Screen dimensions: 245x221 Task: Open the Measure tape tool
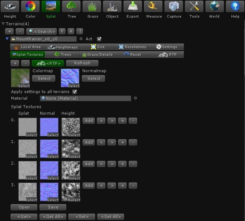coord(153,7)
